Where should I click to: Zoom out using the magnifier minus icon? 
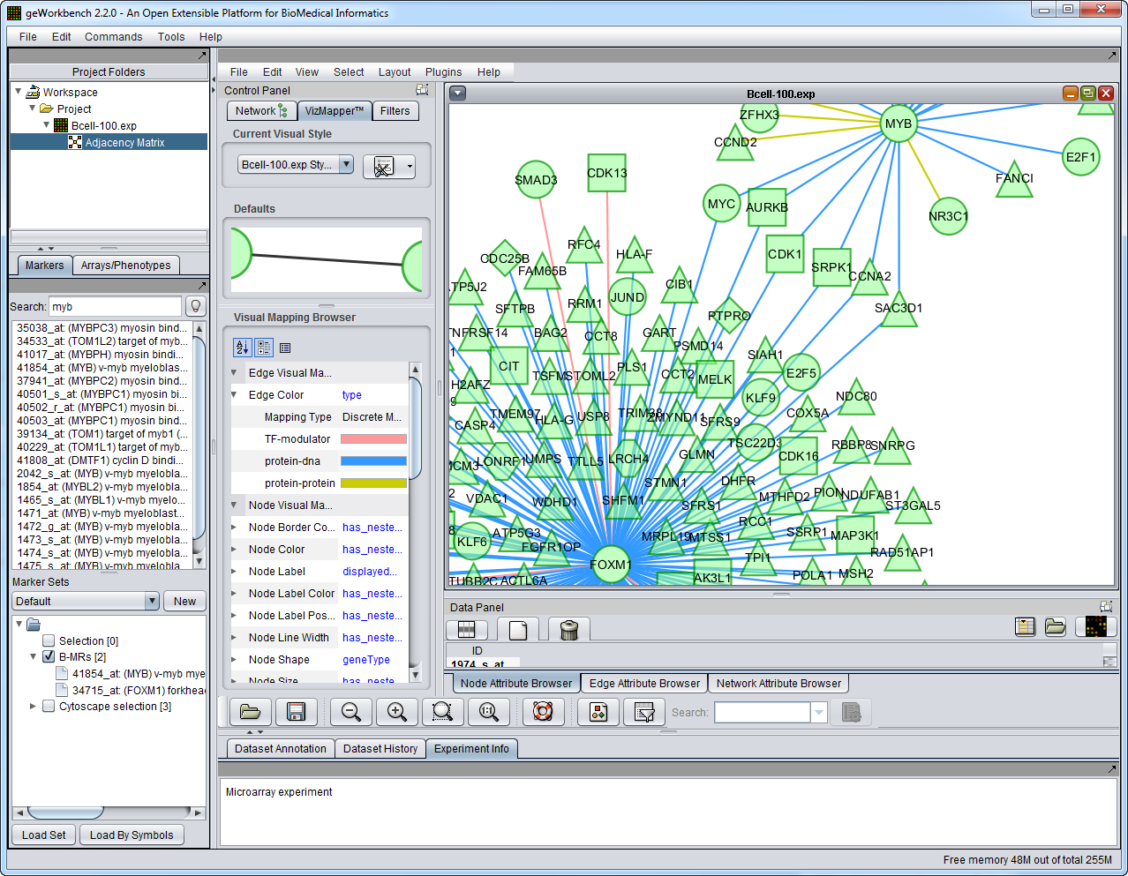point(351,712)
